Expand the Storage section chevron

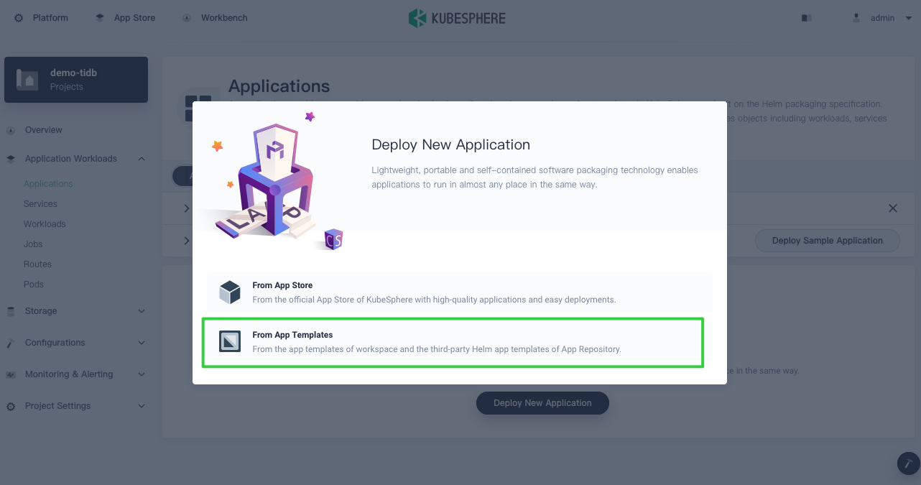(141, 310)
